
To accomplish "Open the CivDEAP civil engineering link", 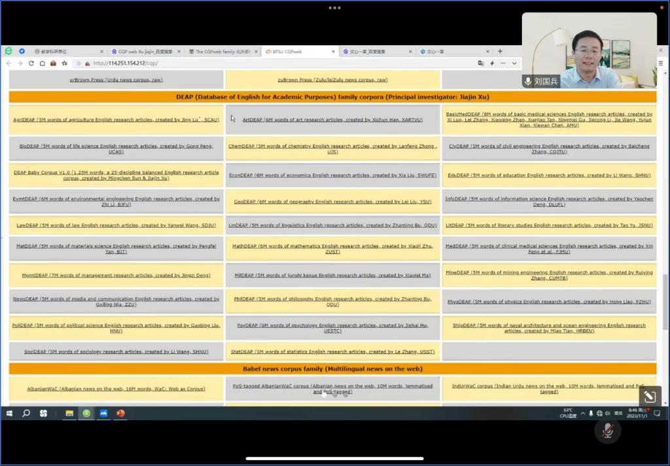I will [549, 149].
